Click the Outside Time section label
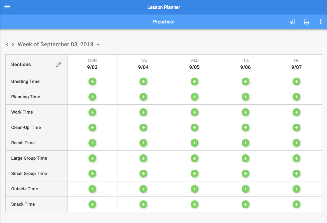The image size is (327, 223). pyautogui.click(x=25, y=189)
